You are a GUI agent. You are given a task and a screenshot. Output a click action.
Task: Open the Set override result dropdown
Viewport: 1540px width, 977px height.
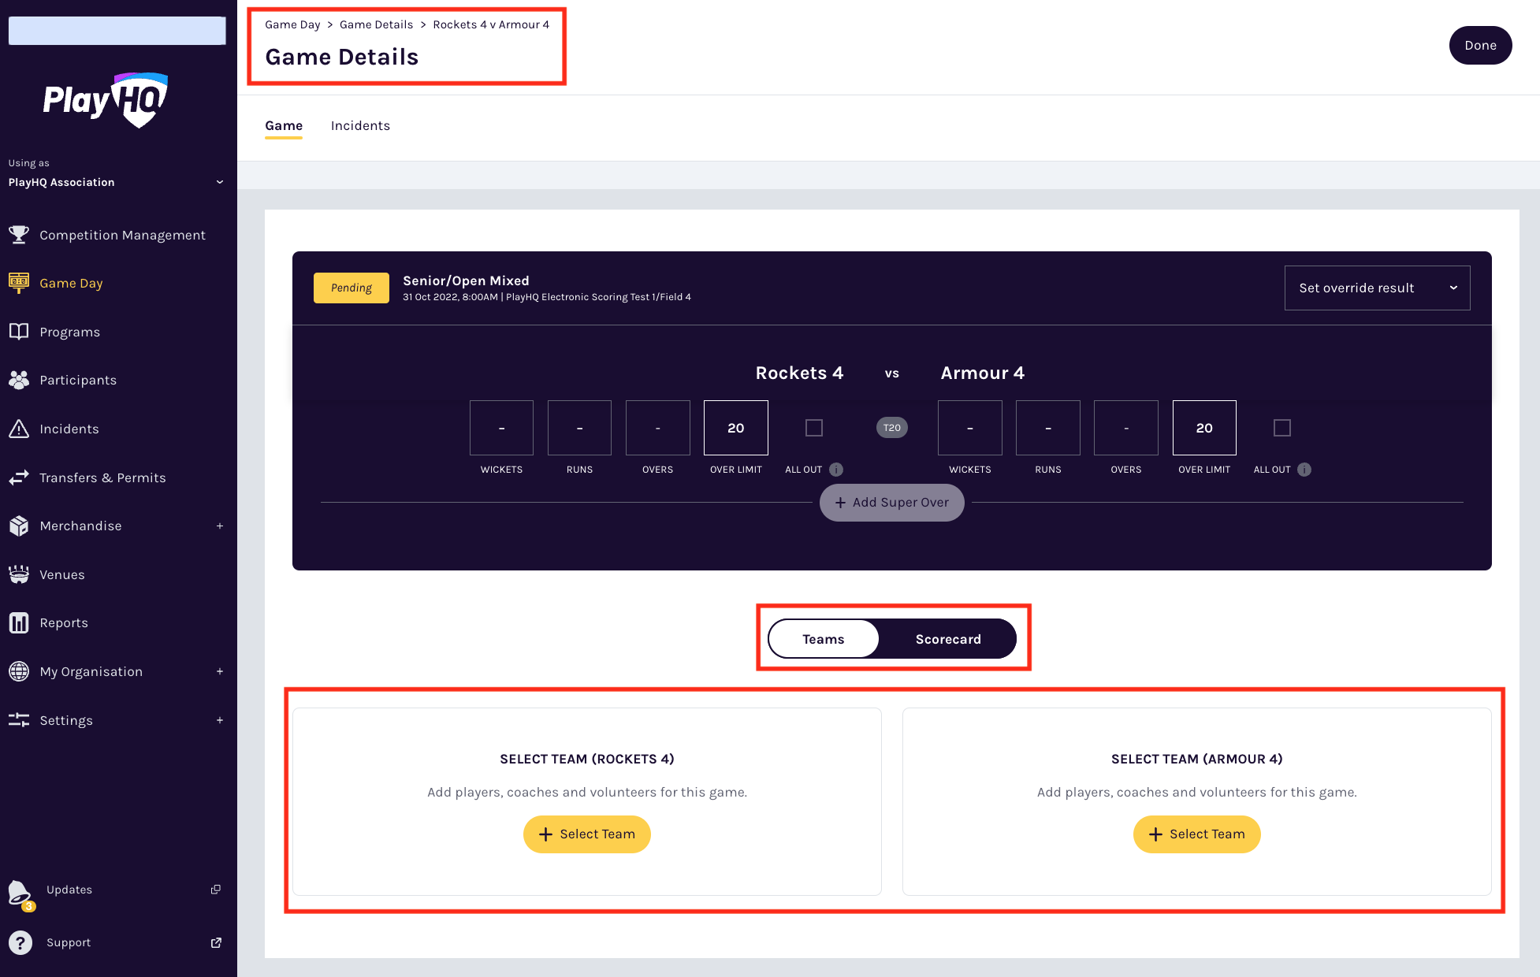click(1377, 288)
